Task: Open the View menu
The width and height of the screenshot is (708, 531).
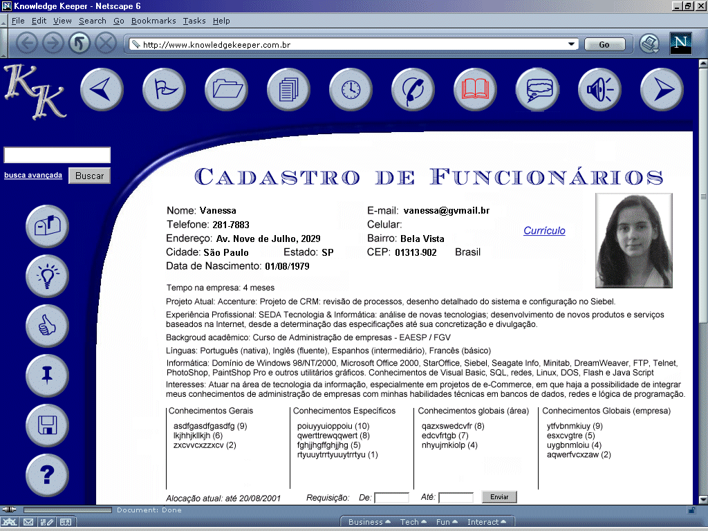Action: click(62, 21)
